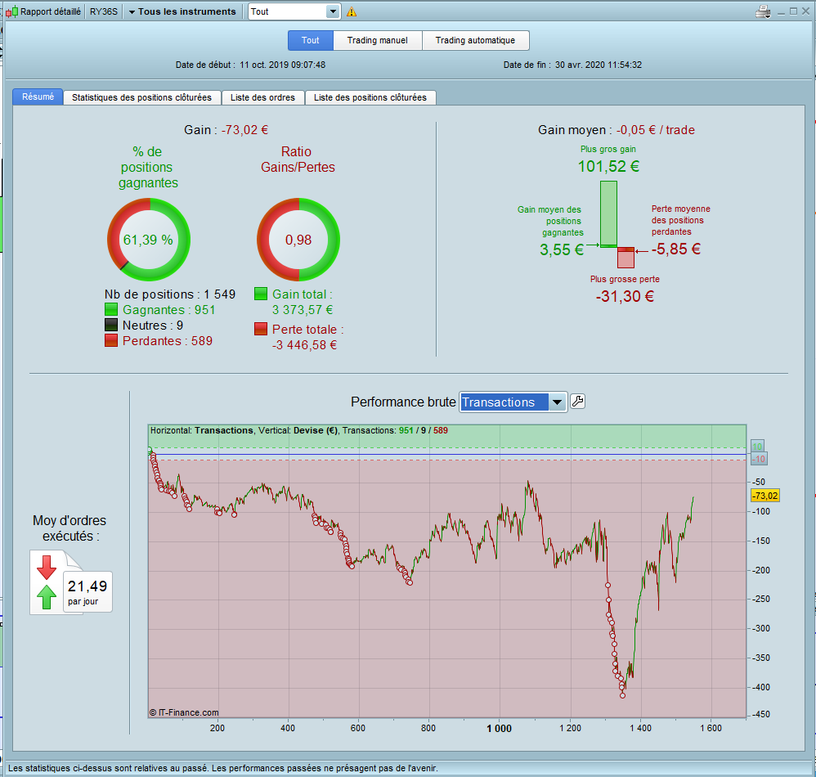Click the Plus grosse perte red bar
Image resolution: width=816 pixels, height=777 pixels.
click(625, 258)
